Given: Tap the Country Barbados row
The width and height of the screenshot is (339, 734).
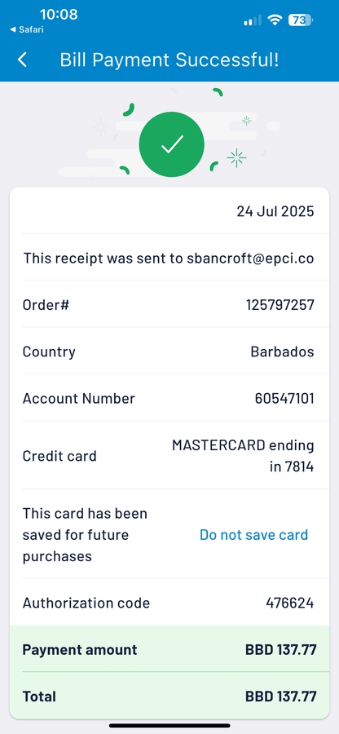Looking at the screenshot, I should pos(169,351).
